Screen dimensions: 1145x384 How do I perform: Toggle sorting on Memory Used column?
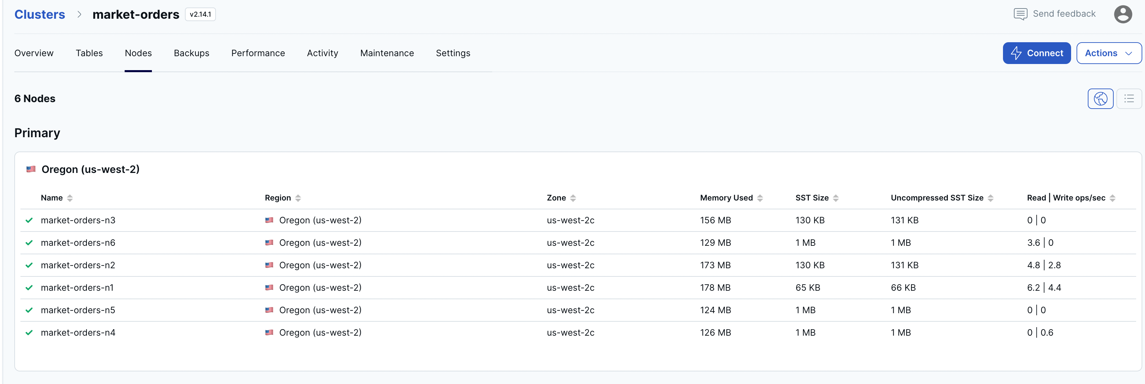pos(759,198)
